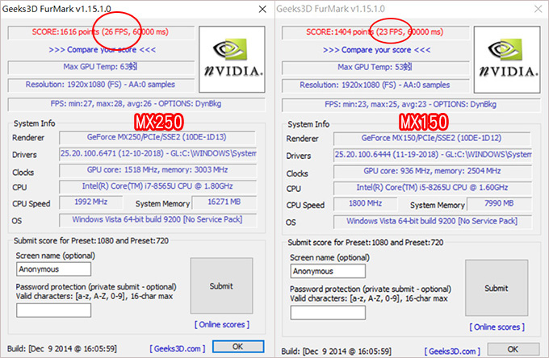The height and width of the screenshot is (358, 549).
Task: Click CPU Speed 1800 MHz value
Action: coord(366,203)
